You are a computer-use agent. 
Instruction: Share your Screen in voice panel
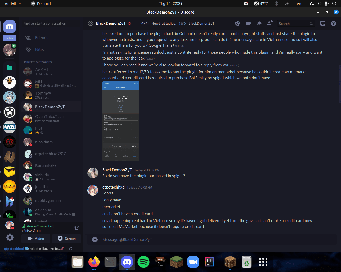point(67,239)
